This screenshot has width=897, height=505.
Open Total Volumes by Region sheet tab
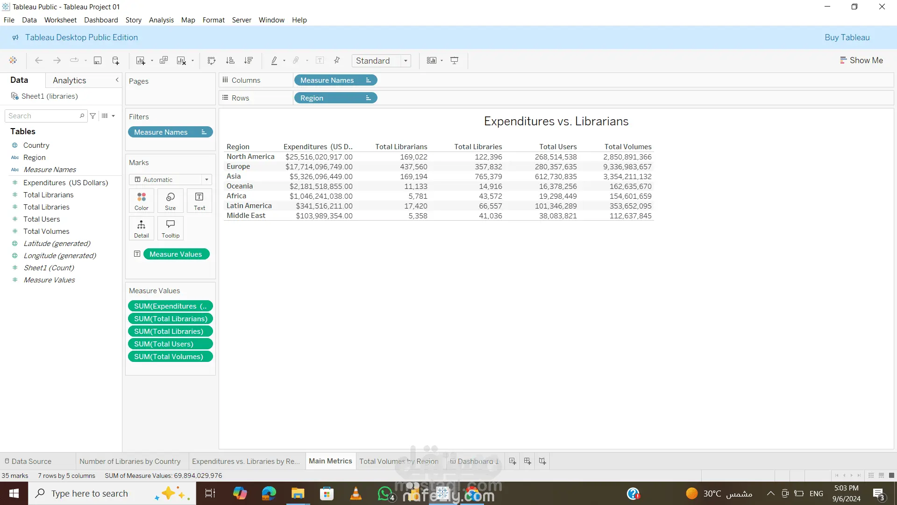(399, 462)
